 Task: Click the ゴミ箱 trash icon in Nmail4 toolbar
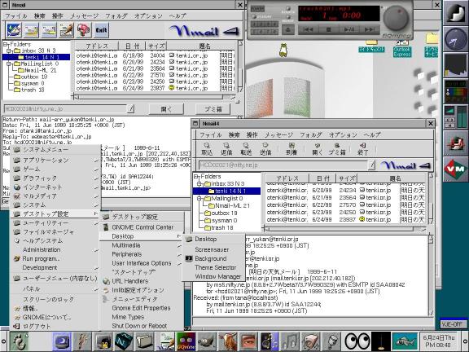click(337, 149)
